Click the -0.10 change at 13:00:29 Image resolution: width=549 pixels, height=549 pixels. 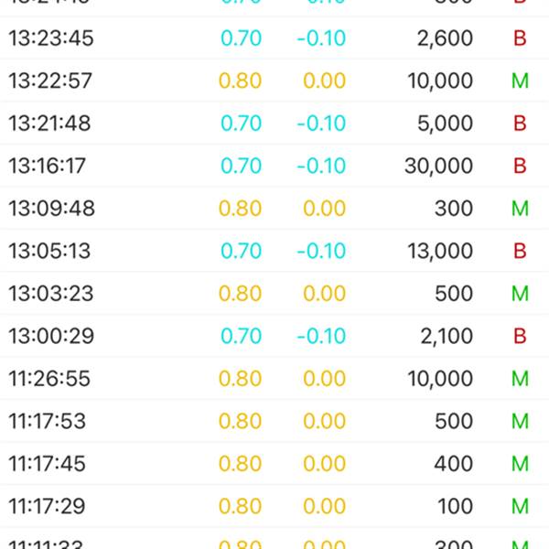pyautogui.click(x=321, y=336)
